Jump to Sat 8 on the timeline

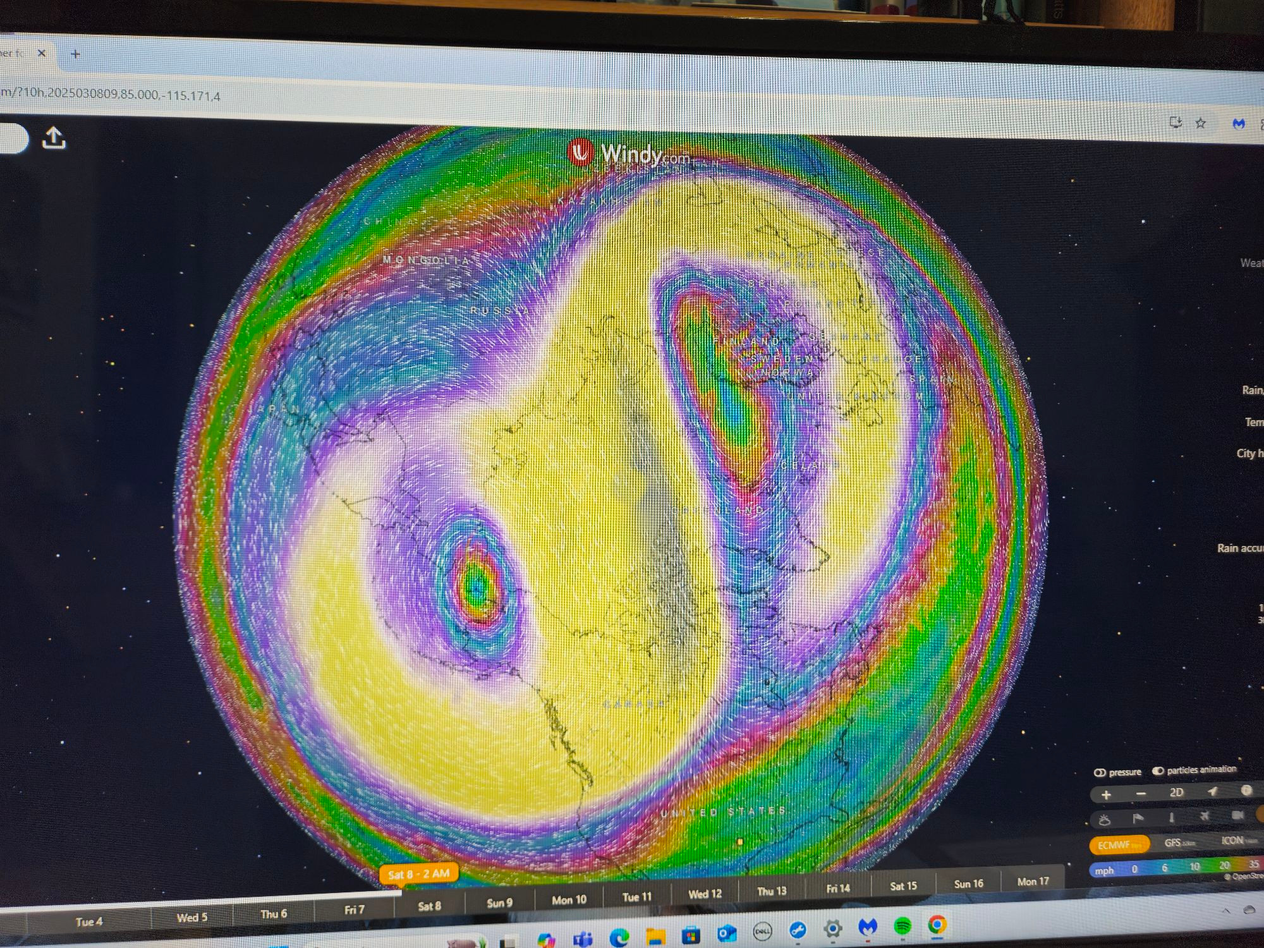(x=429, y=906)
